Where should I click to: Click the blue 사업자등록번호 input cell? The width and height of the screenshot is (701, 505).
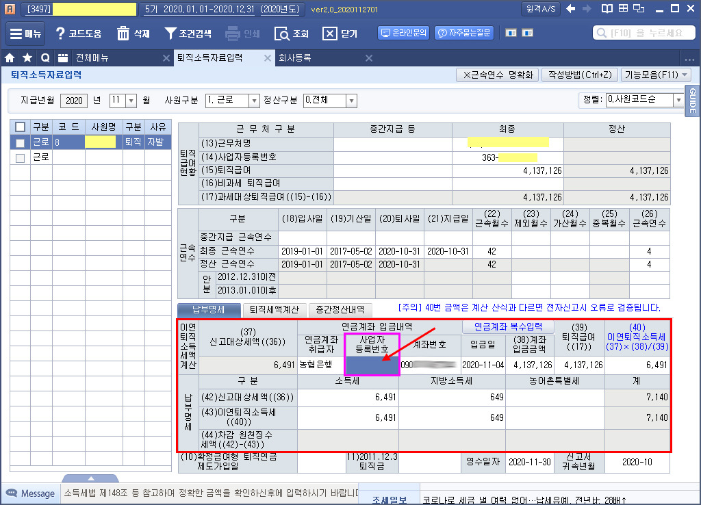(x=372, y=365)
